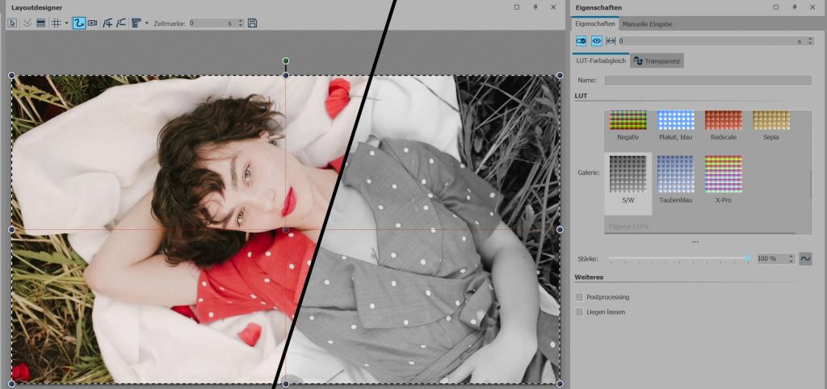Check the Liegen lassen option
827x389 pixels.
tap(579, 312)
